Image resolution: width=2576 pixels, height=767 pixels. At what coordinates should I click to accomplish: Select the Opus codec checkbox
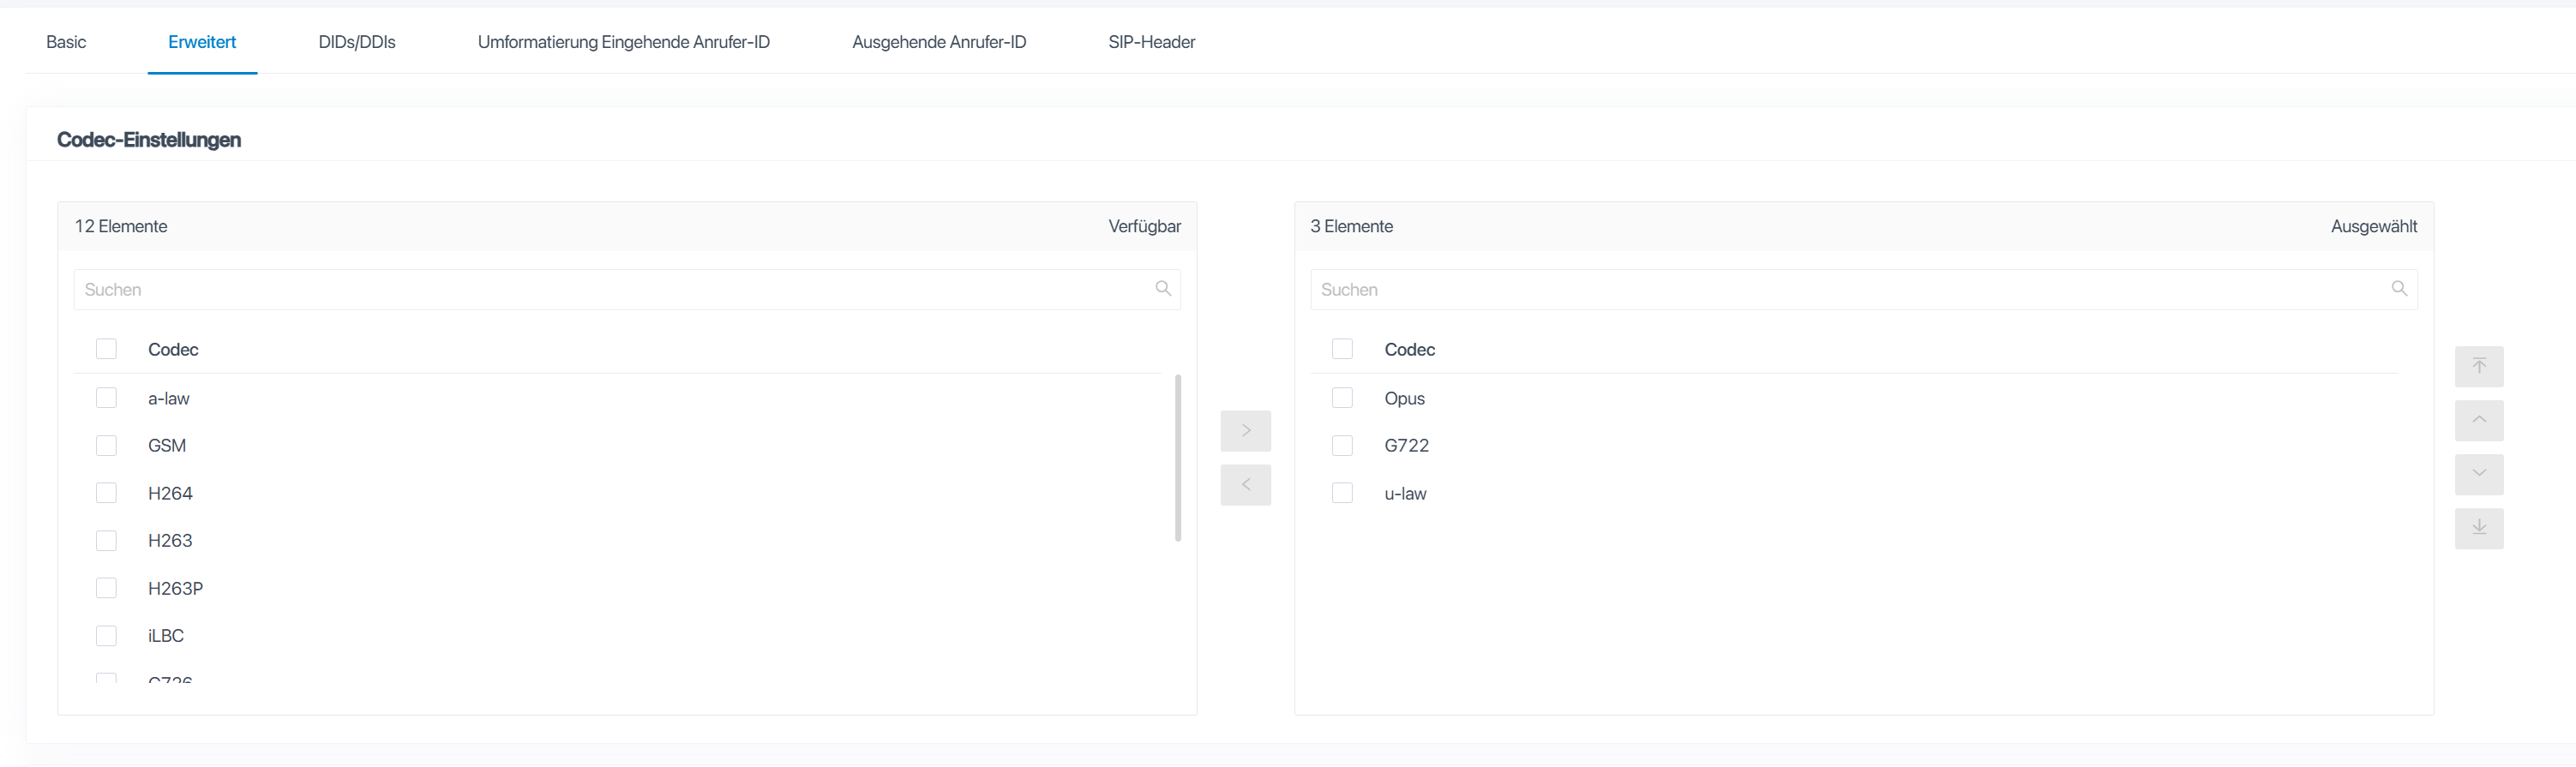(1342, 398)
